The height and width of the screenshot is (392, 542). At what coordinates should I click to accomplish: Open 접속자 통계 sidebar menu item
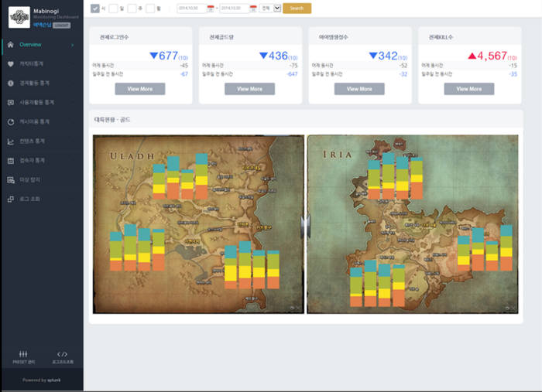click(x=32, y=161)
